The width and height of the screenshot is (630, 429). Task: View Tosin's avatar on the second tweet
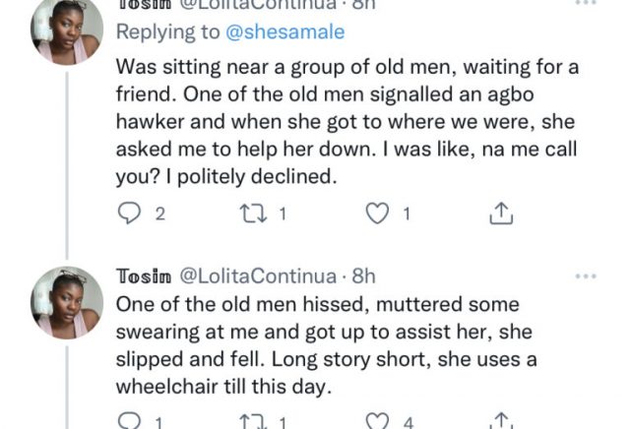click(x=67, y=302)
